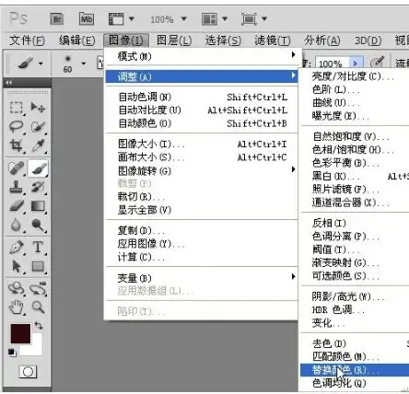Select the Path Selection tool

click(x=17, y=266)
